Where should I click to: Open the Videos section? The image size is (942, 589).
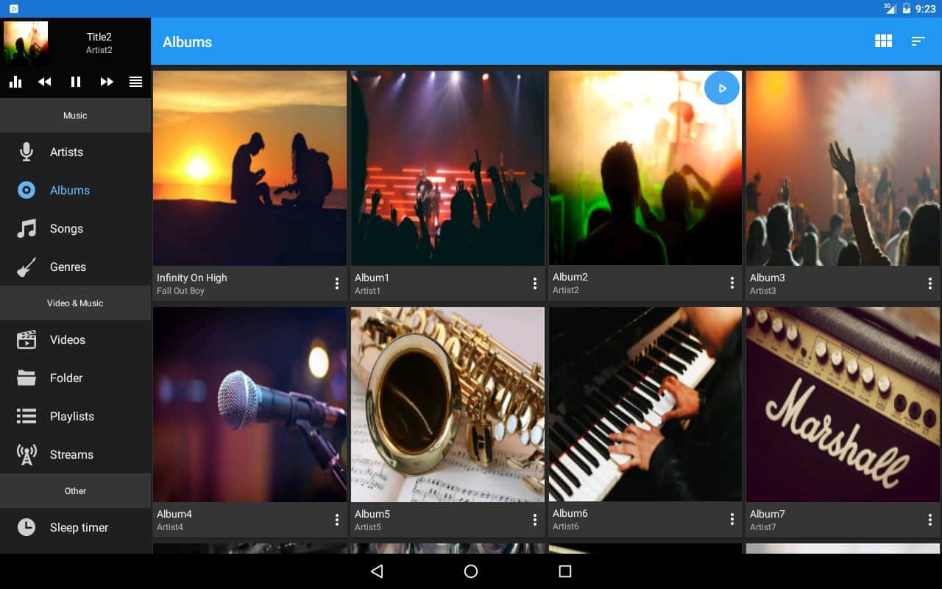coord(67,340)
